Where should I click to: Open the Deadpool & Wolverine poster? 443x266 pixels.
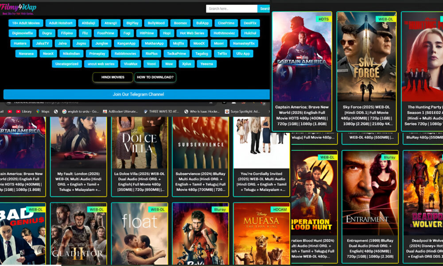[423, 193]
